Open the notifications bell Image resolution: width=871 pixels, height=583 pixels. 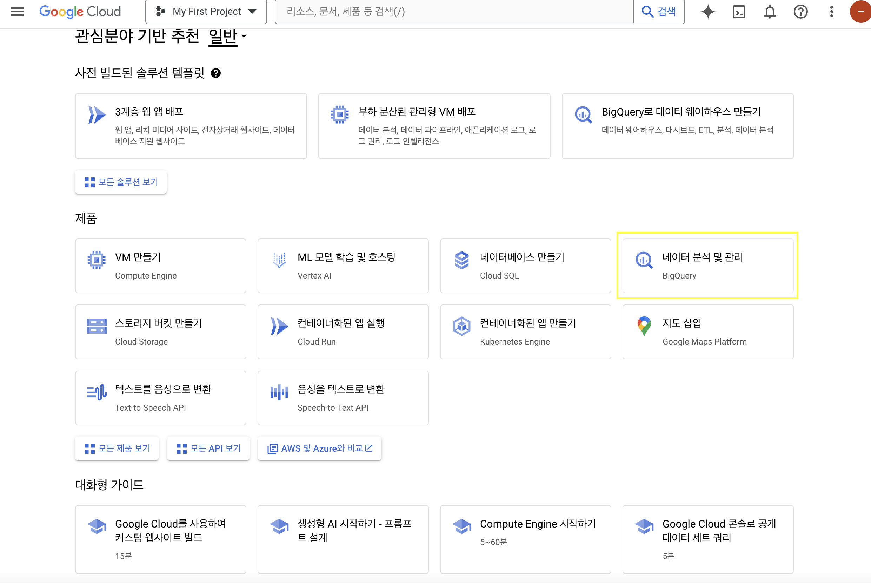pos(770,12)
